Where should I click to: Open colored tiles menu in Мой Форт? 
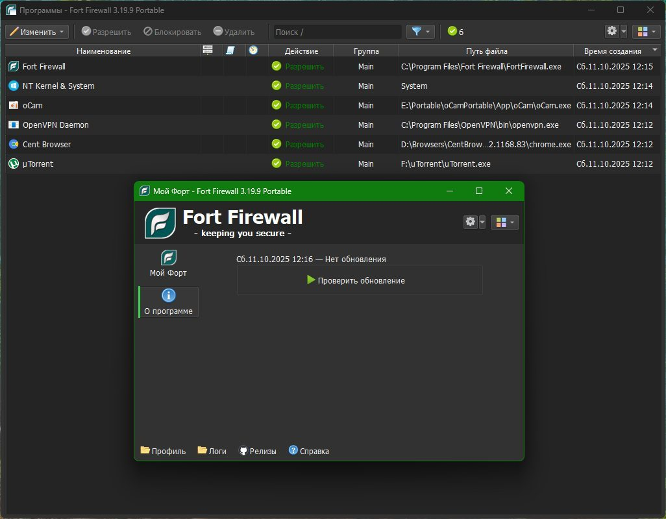coord(504,223)
